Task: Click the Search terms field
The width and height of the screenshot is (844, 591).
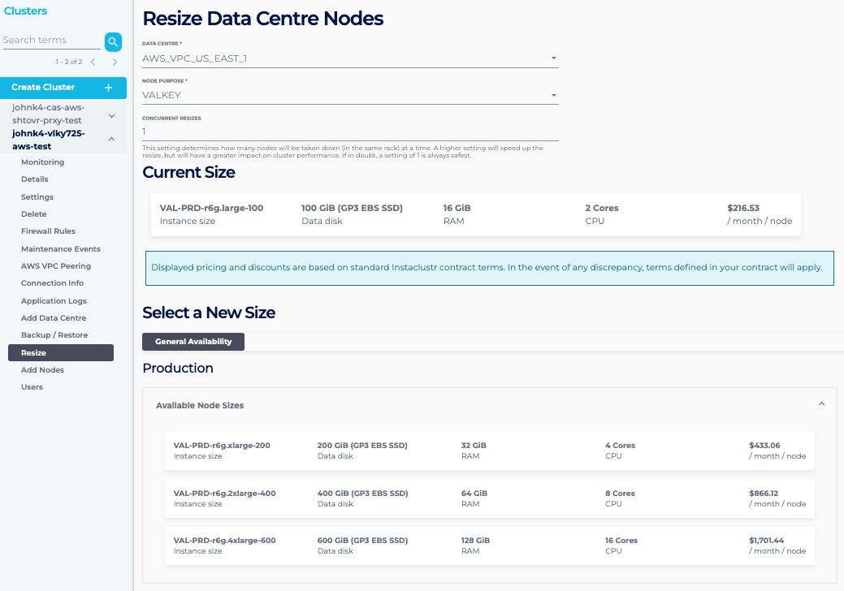Action: point(50,41)
